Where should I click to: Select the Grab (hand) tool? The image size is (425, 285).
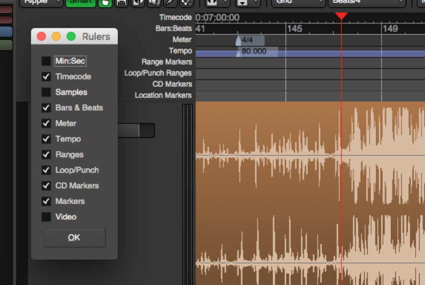coord(105,2)
